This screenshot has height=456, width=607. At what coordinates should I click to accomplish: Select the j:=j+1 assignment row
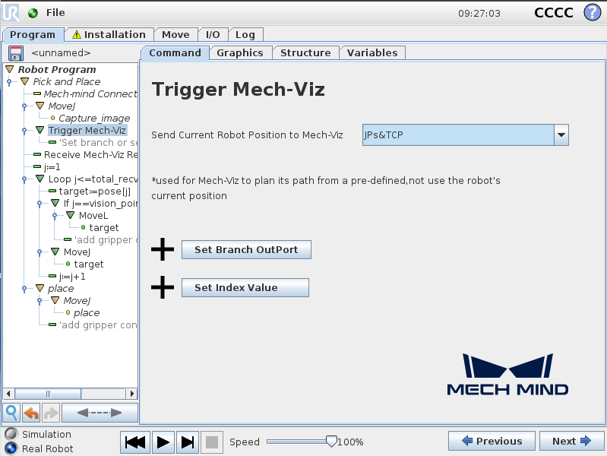click(72, 276)
